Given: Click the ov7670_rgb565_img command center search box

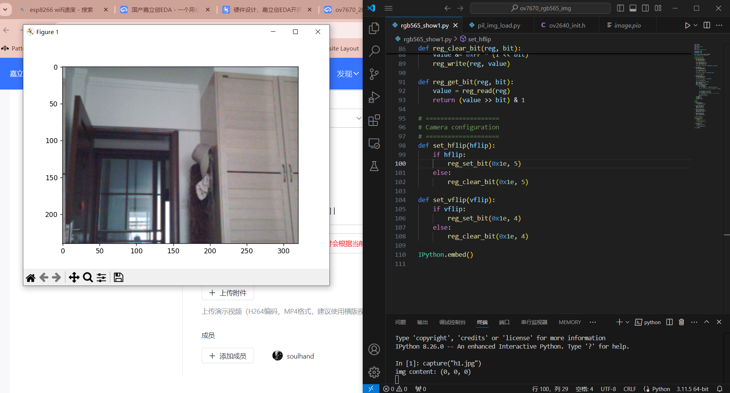Looking at the screenshot, I should (540, 8).
